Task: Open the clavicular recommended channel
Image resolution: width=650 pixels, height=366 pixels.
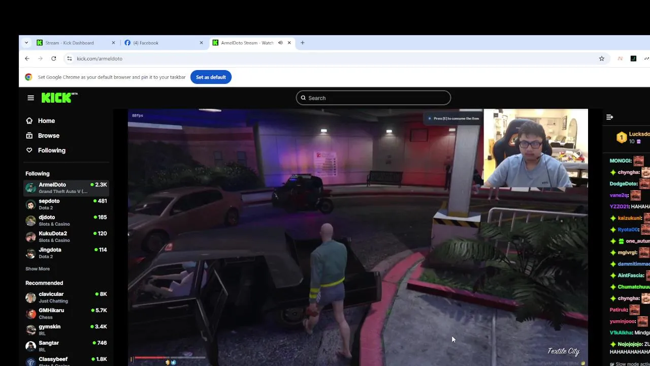Action: tap(67, 297)
